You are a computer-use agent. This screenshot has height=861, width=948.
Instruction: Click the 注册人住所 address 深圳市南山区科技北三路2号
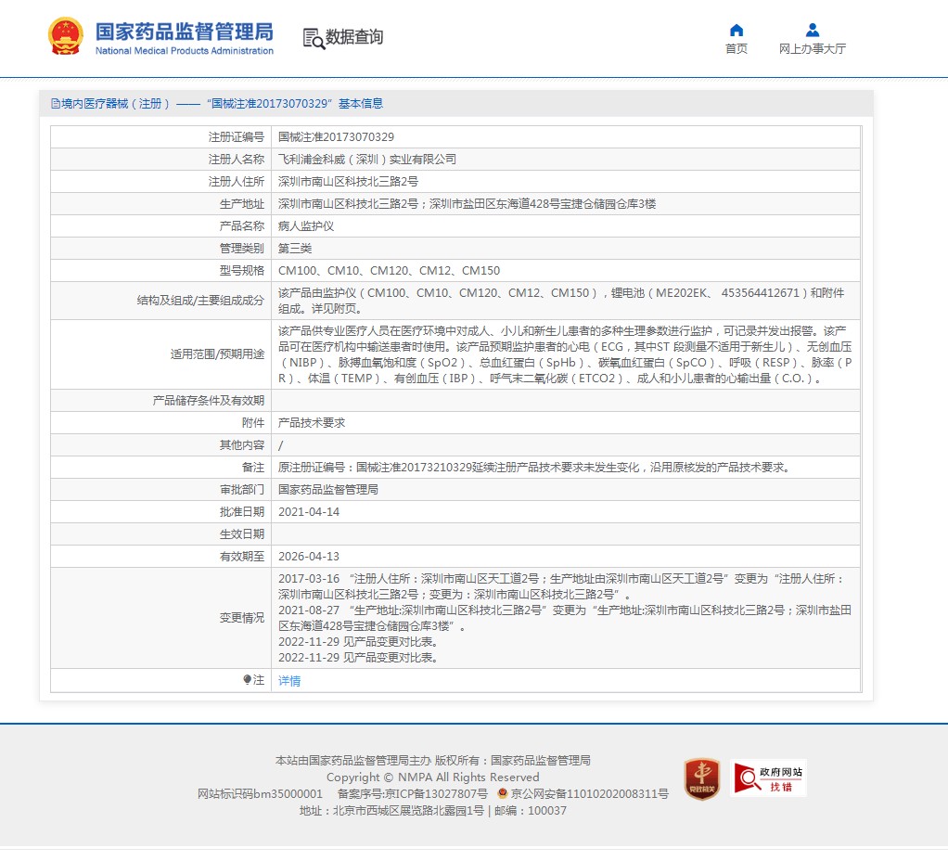pyautogui.click(x=348, y=182)
